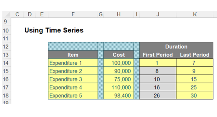Click the Last Period value 30
The image size is (217, 117).
point(195,95)
